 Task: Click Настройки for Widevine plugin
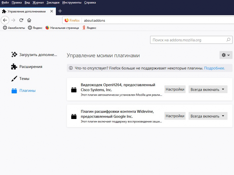point(175,116)
